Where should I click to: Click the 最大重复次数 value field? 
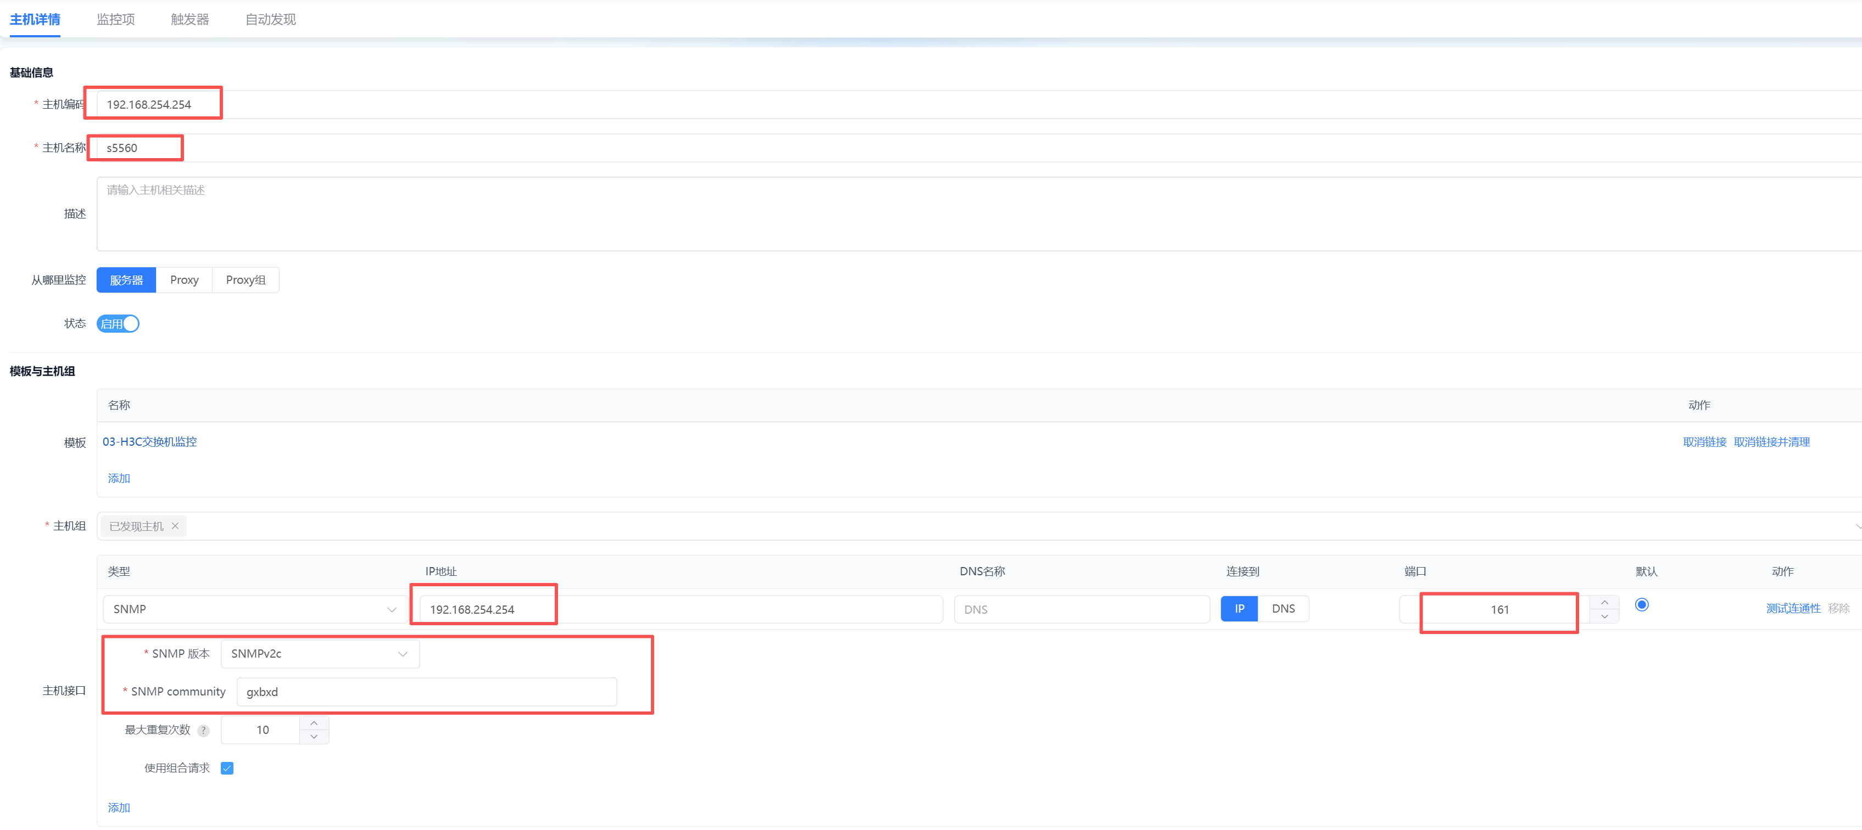tap(261, 730)
